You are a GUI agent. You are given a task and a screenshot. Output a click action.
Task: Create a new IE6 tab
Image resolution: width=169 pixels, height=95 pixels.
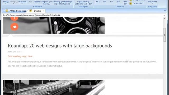click(105, 2)
